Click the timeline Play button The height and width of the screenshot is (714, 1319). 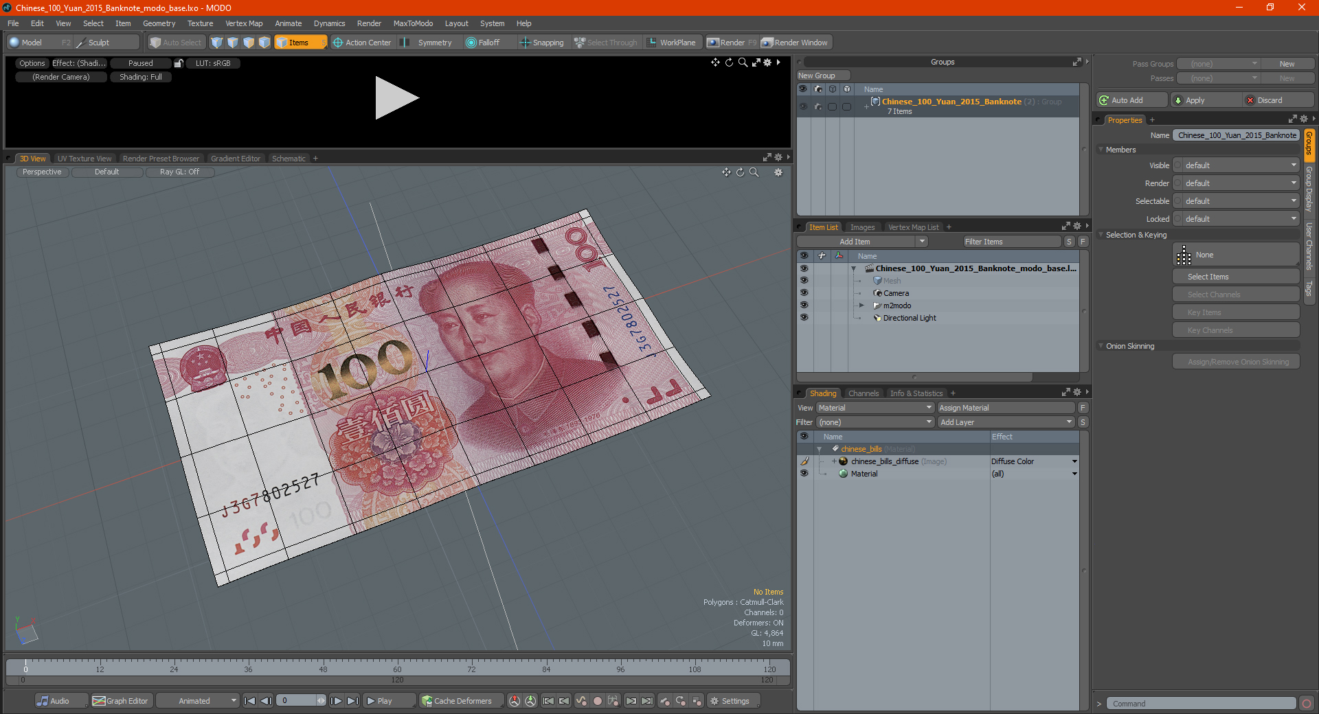click(389, 701)
